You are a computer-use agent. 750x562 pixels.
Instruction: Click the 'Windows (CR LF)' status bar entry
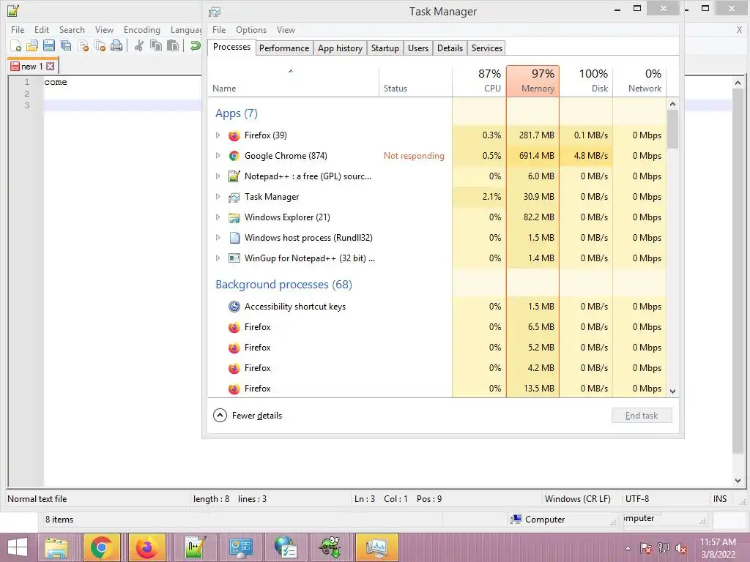577,499
